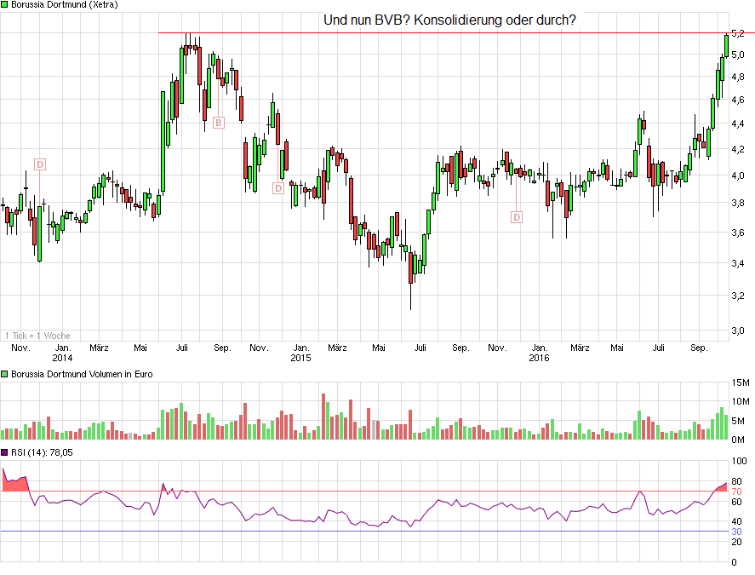Screen dimensions: 755x575
Task: Click the 3,8 price axis label
Action: (738, 203)
